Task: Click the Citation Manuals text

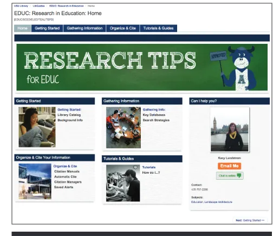Action: pyautogui.click(x=67, y=172)
